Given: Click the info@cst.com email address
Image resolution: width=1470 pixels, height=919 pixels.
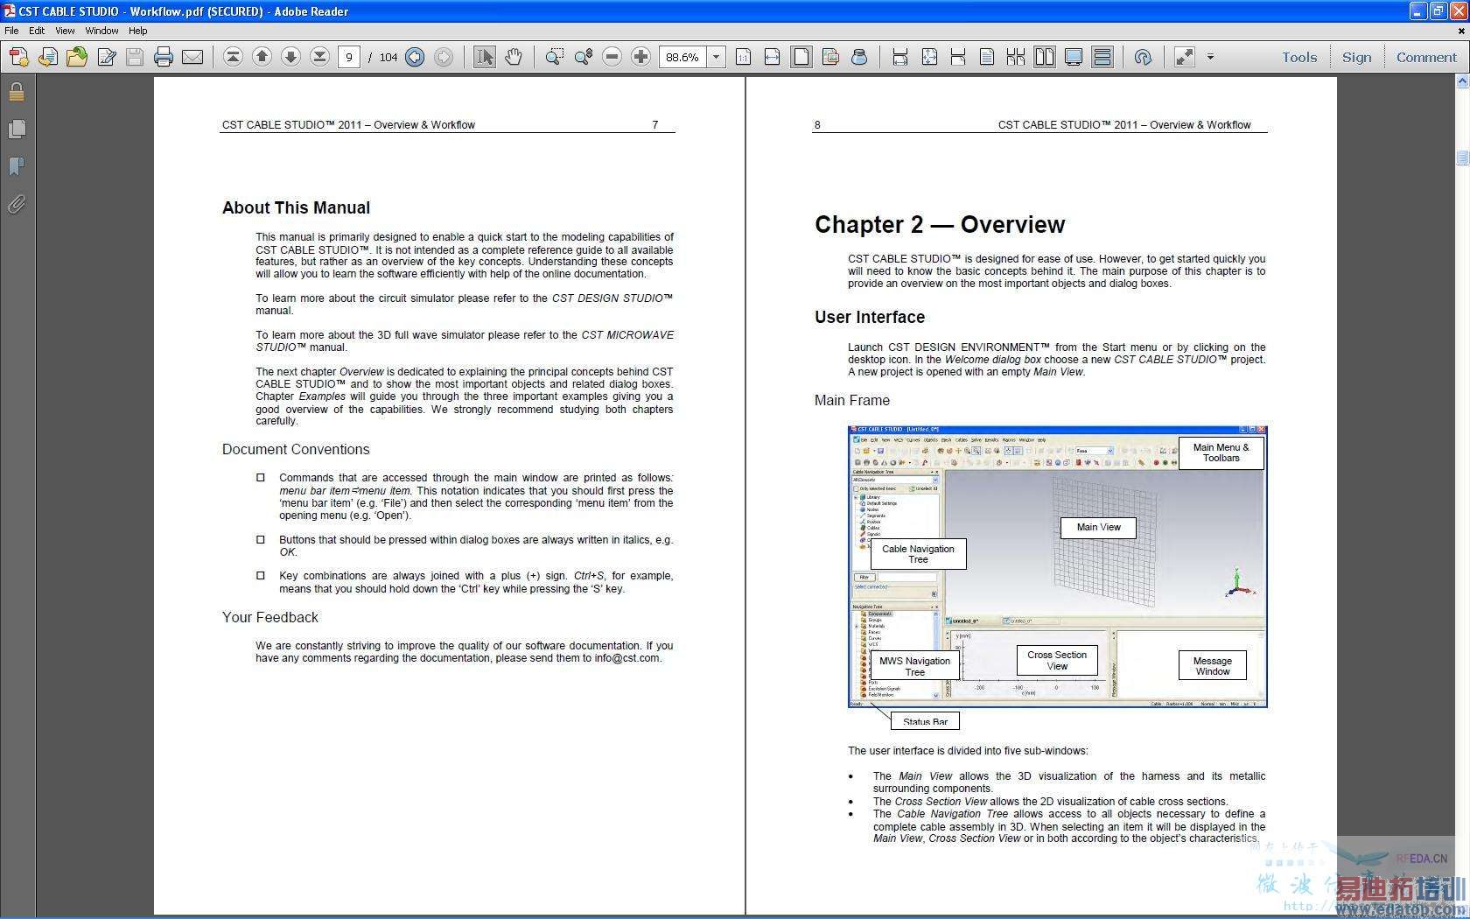Looking at the screenshot, I should (626, 658).
